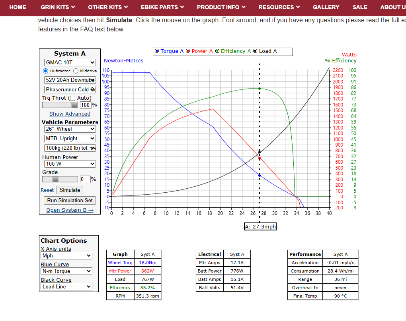
Task: Click the Final Temp value '90 °C'
Action: coord(340,296)
